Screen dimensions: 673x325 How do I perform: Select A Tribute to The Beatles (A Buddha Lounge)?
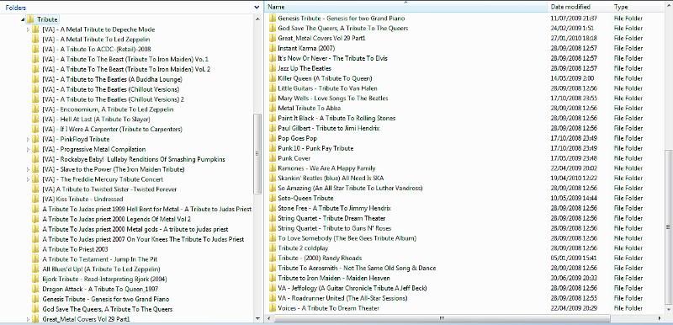[x=112, y=79]
